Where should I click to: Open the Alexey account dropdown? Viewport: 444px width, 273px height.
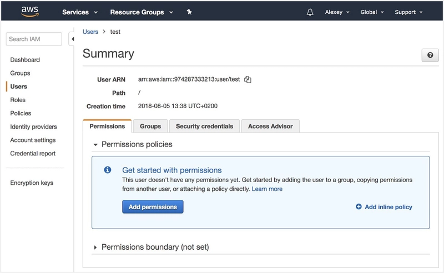[337, 12]
